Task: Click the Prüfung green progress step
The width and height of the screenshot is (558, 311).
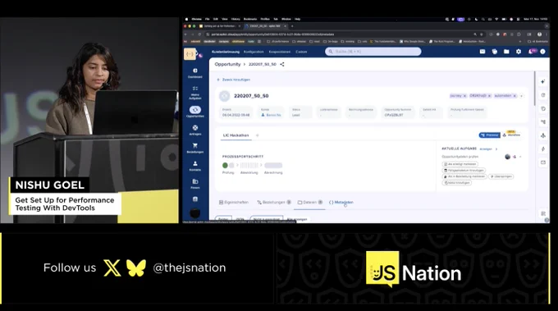Action: [x=225, y=166]
